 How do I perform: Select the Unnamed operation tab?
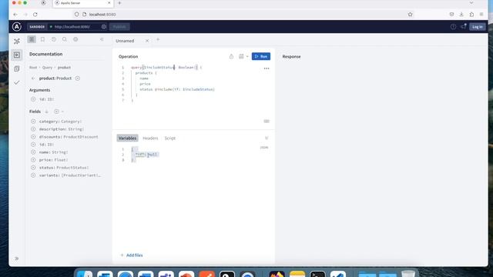point(125,41)
